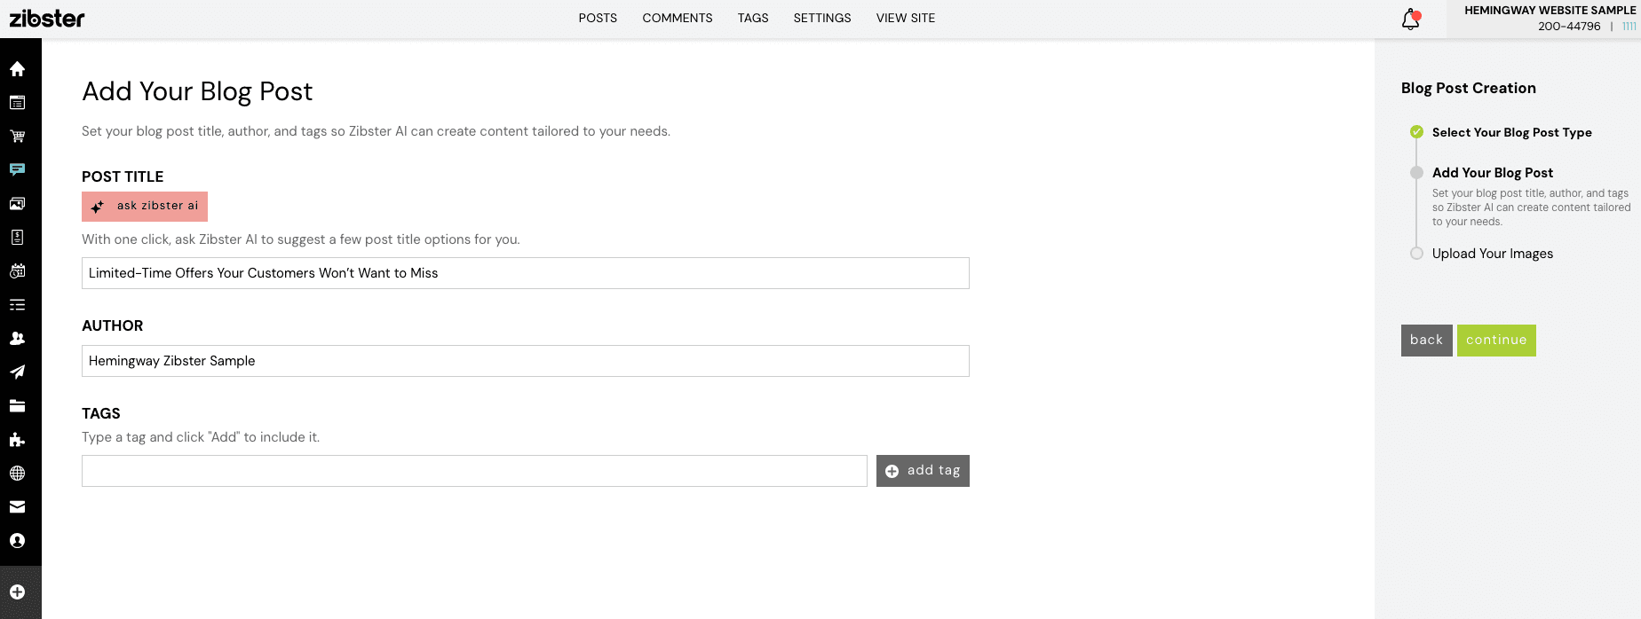
Task: Click the add tag button
Action: click(x=923, y=471)
